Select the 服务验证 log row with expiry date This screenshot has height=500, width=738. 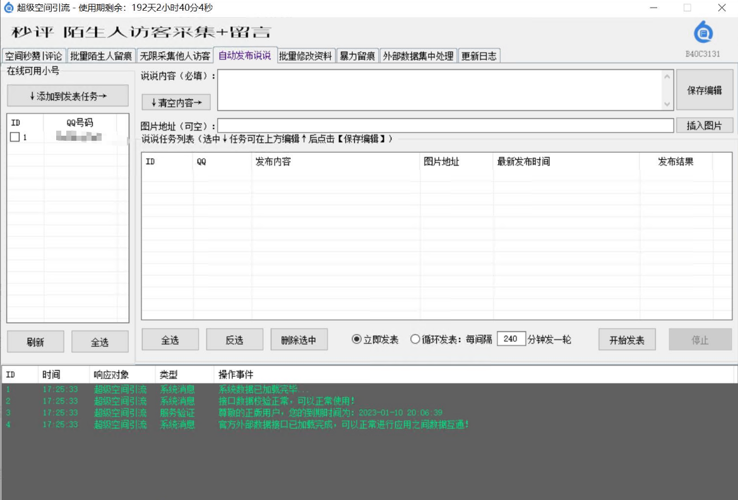367,413
